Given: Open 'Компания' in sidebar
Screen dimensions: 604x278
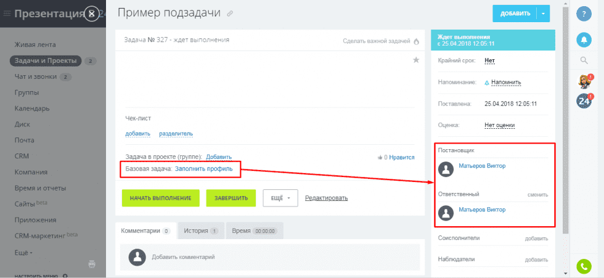Looking at the screenshot, I should pyautogui.click(x=31, y=172).
